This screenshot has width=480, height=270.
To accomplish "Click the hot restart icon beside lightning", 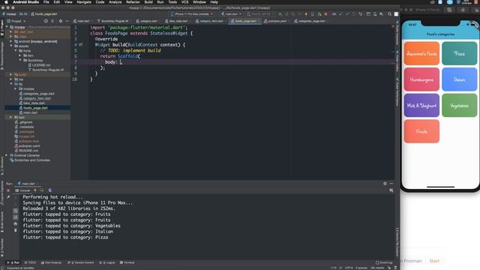I will (42, 190).
